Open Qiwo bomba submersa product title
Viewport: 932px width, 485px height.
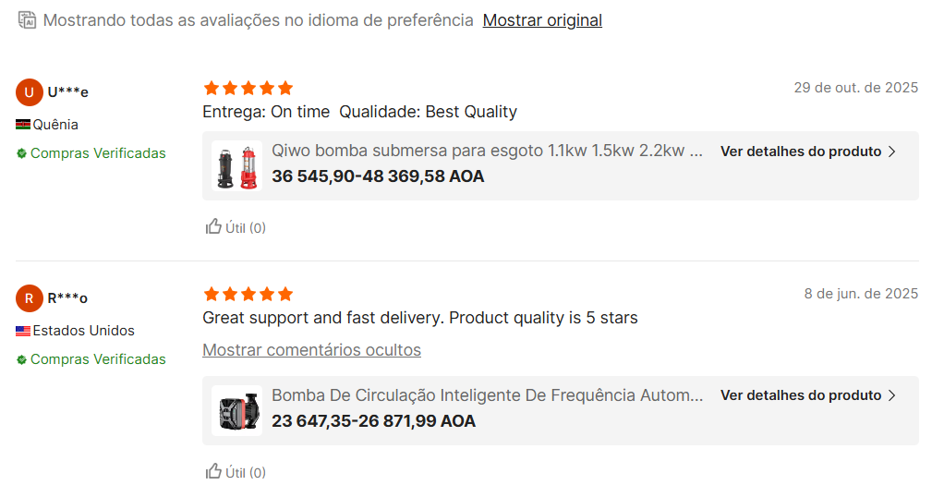[x=487, y=151]
